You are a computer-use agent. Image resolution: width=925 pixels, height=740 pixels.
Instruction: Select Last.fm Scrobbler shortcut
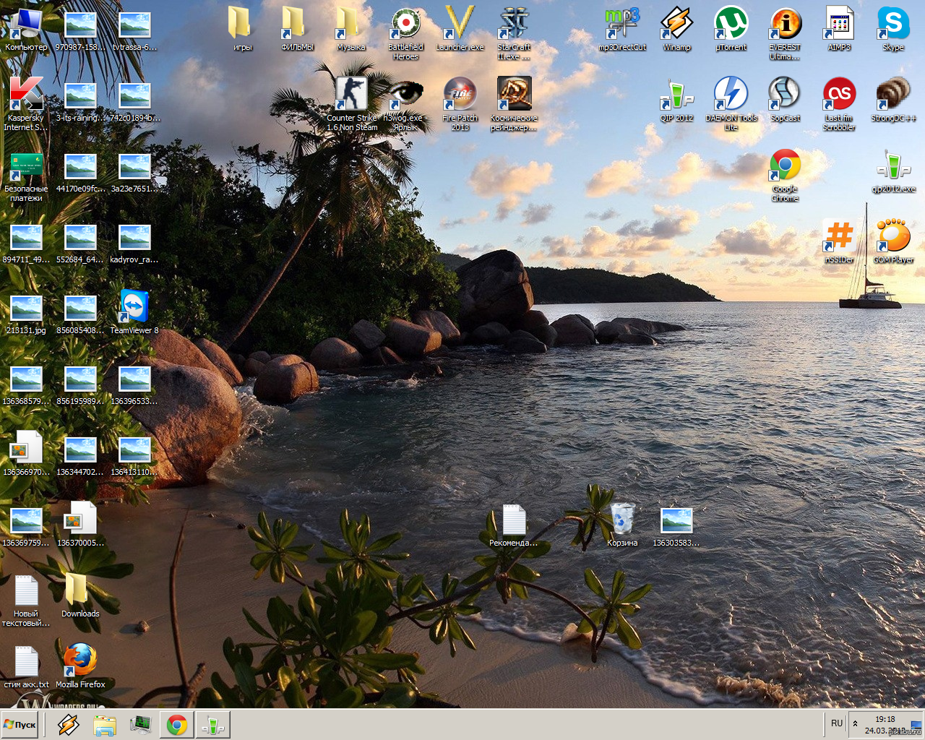click(x=839, y=104)
